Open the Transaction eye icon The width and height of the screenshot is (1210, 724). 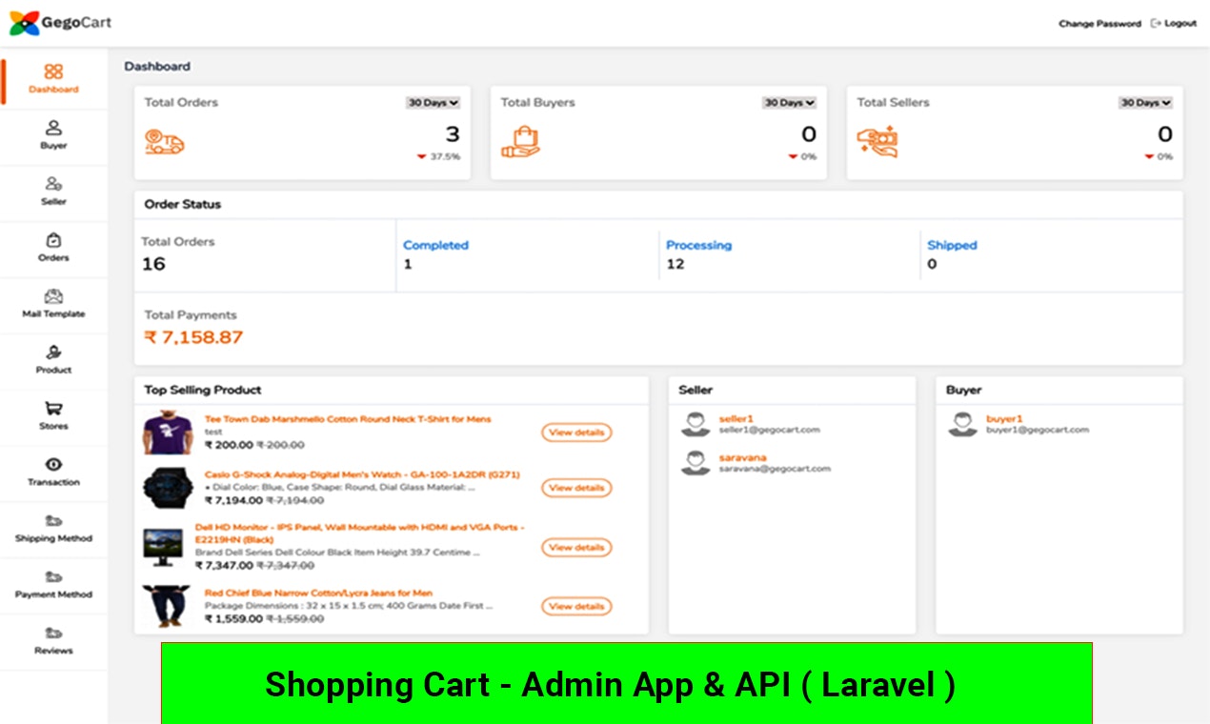click(x=53, y=464)
